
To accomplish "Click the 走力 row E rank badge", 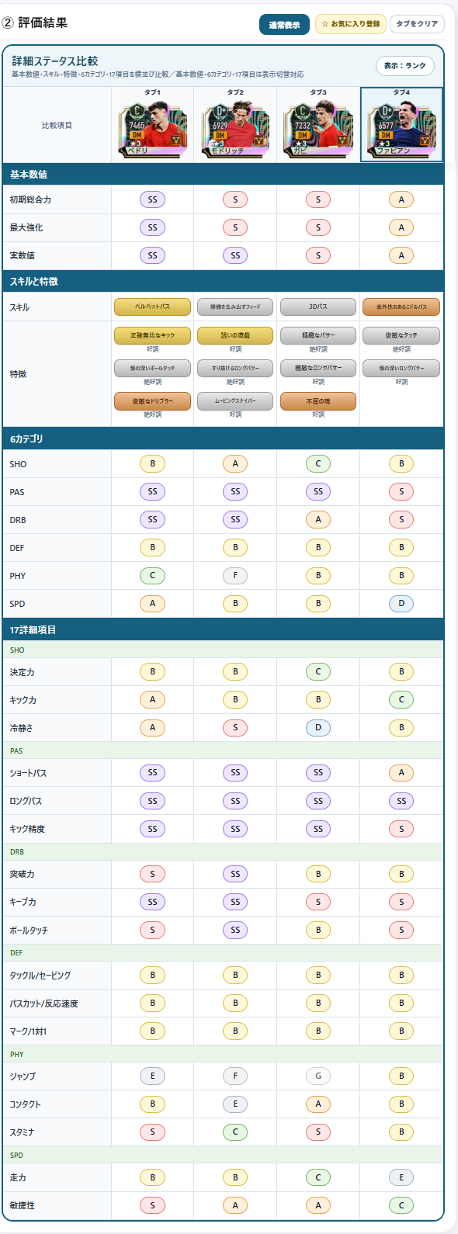I will pos(401,1177).
